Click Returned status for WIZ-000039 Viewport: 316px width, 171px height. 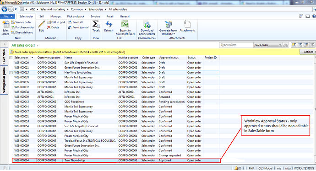pos(164,97)
